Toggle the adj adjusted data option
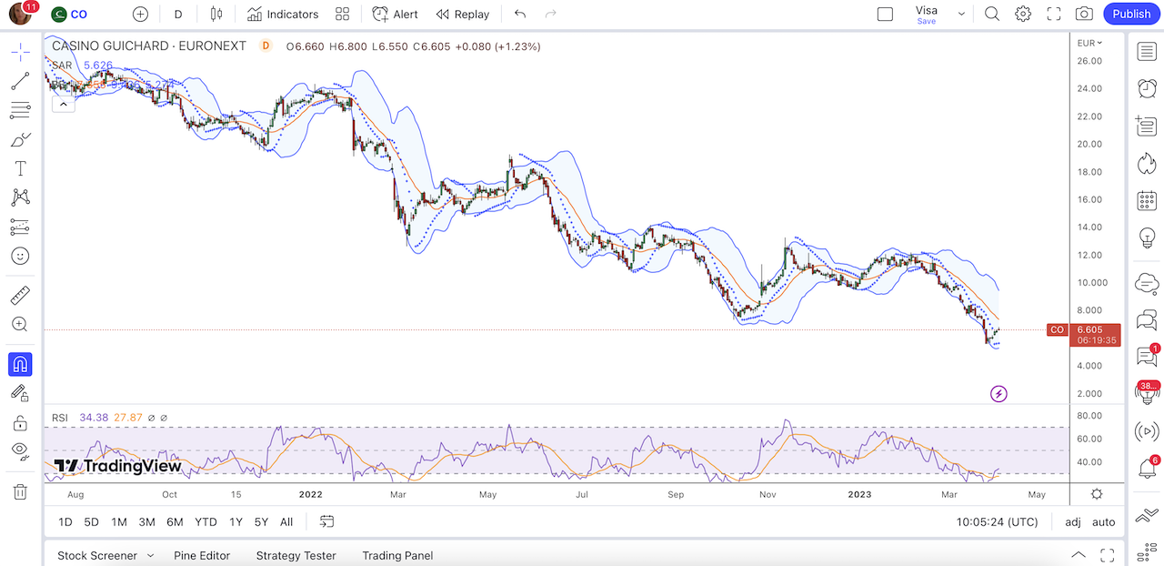Viewport: 1164px width, 566px height. (1073, 521)
